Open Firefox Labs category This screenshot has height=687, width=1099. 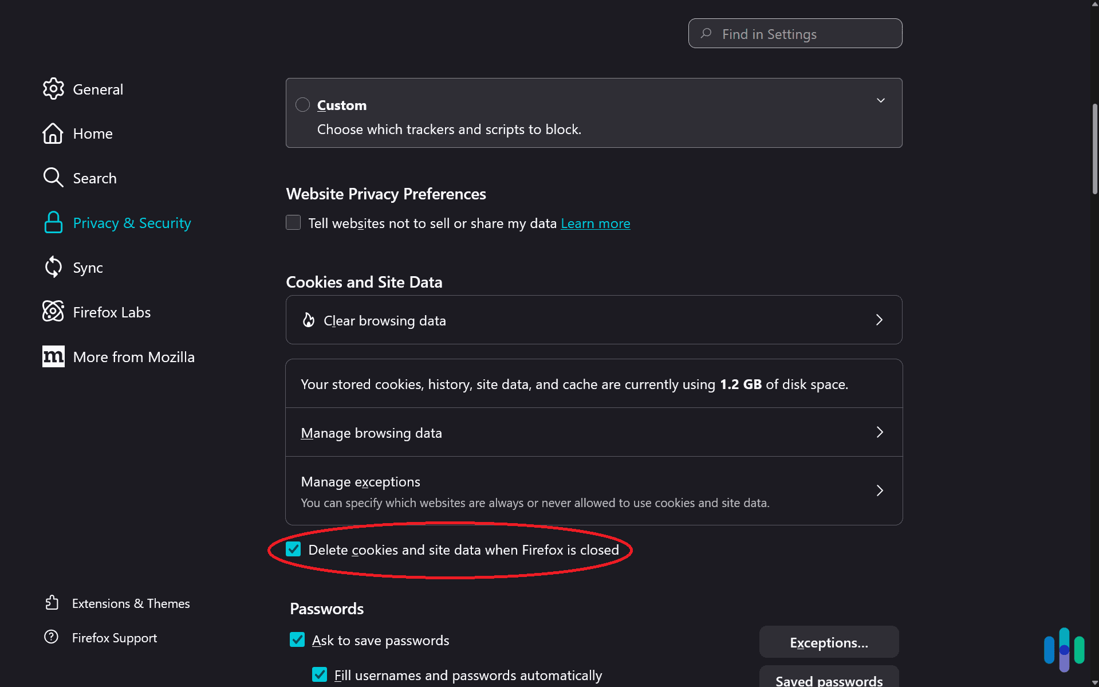point(112,312)
